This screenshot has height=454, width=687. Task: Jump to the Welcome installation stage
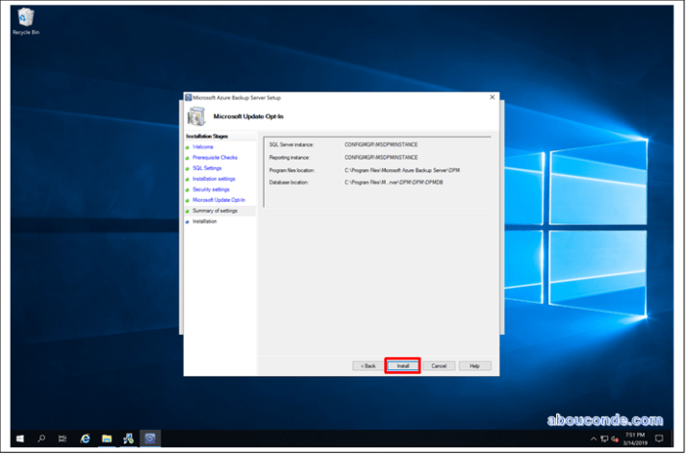[x=203, y=146]
